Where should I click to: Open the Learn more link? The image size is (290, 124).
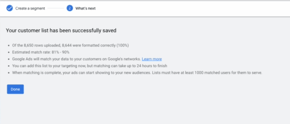(x=152, y=59)
